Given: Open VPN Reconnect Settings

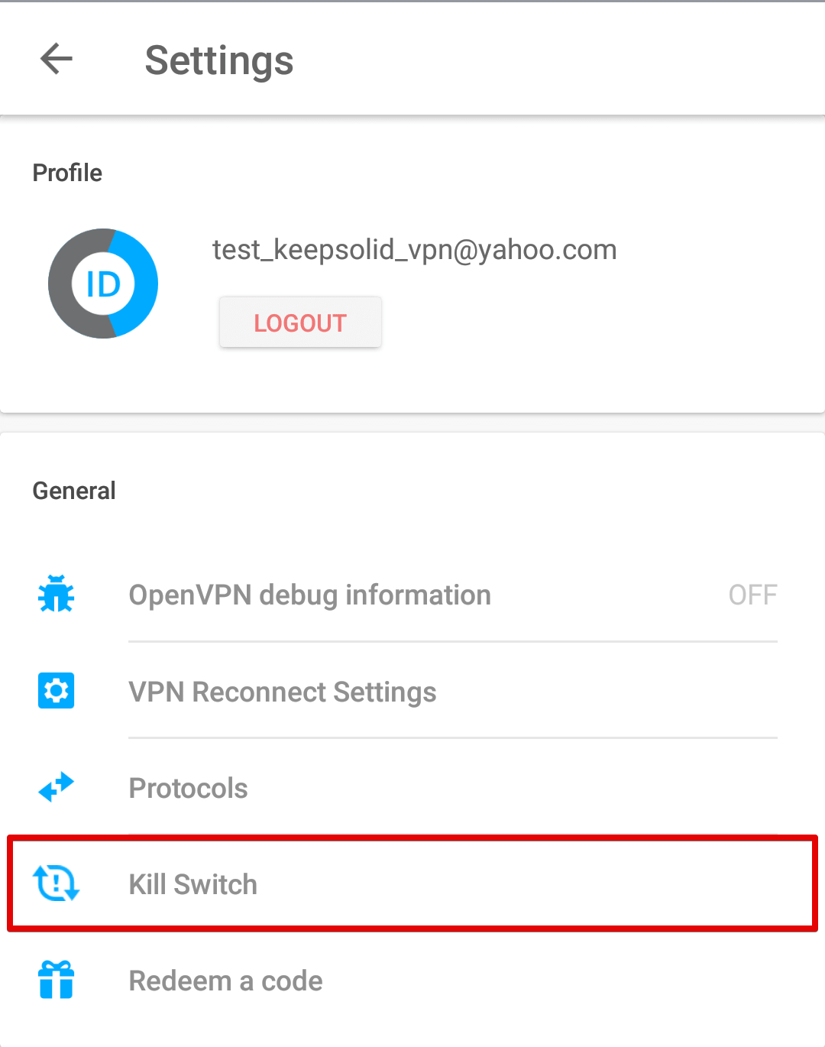Looking at the screenshot, I should click(x=283, y=692).
